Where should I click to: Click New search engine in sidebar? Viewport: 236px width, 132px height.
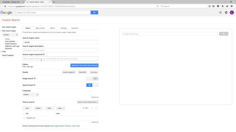(9, 27)
